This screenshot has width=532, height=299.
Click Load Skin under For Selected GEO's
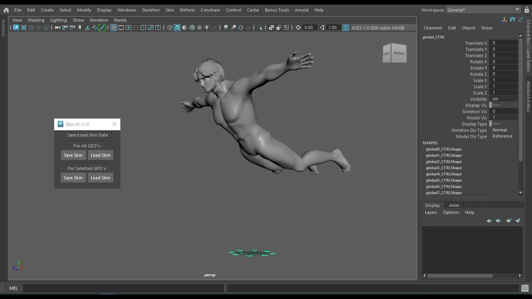pyautogui.click(x=101, y=178)
